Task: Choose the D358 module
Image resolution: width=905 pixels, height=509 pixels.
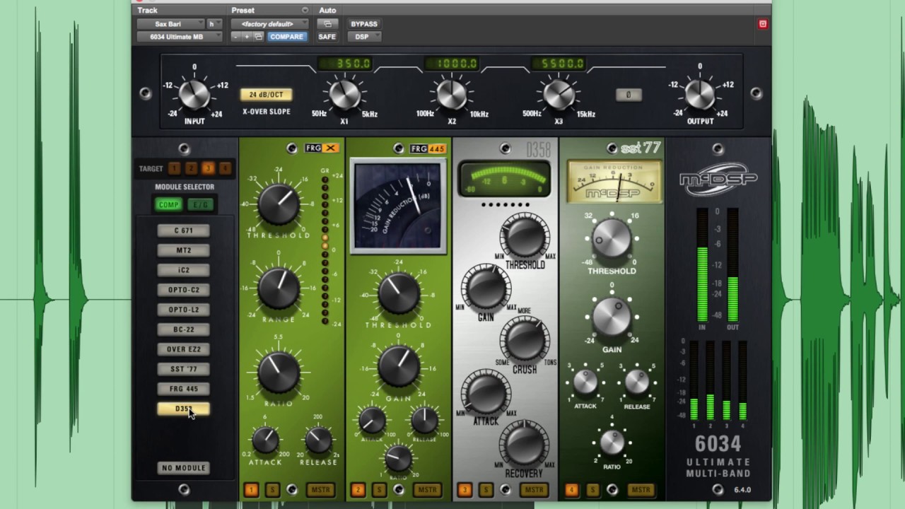Action: pyautogui.click(x=184, y=409)
